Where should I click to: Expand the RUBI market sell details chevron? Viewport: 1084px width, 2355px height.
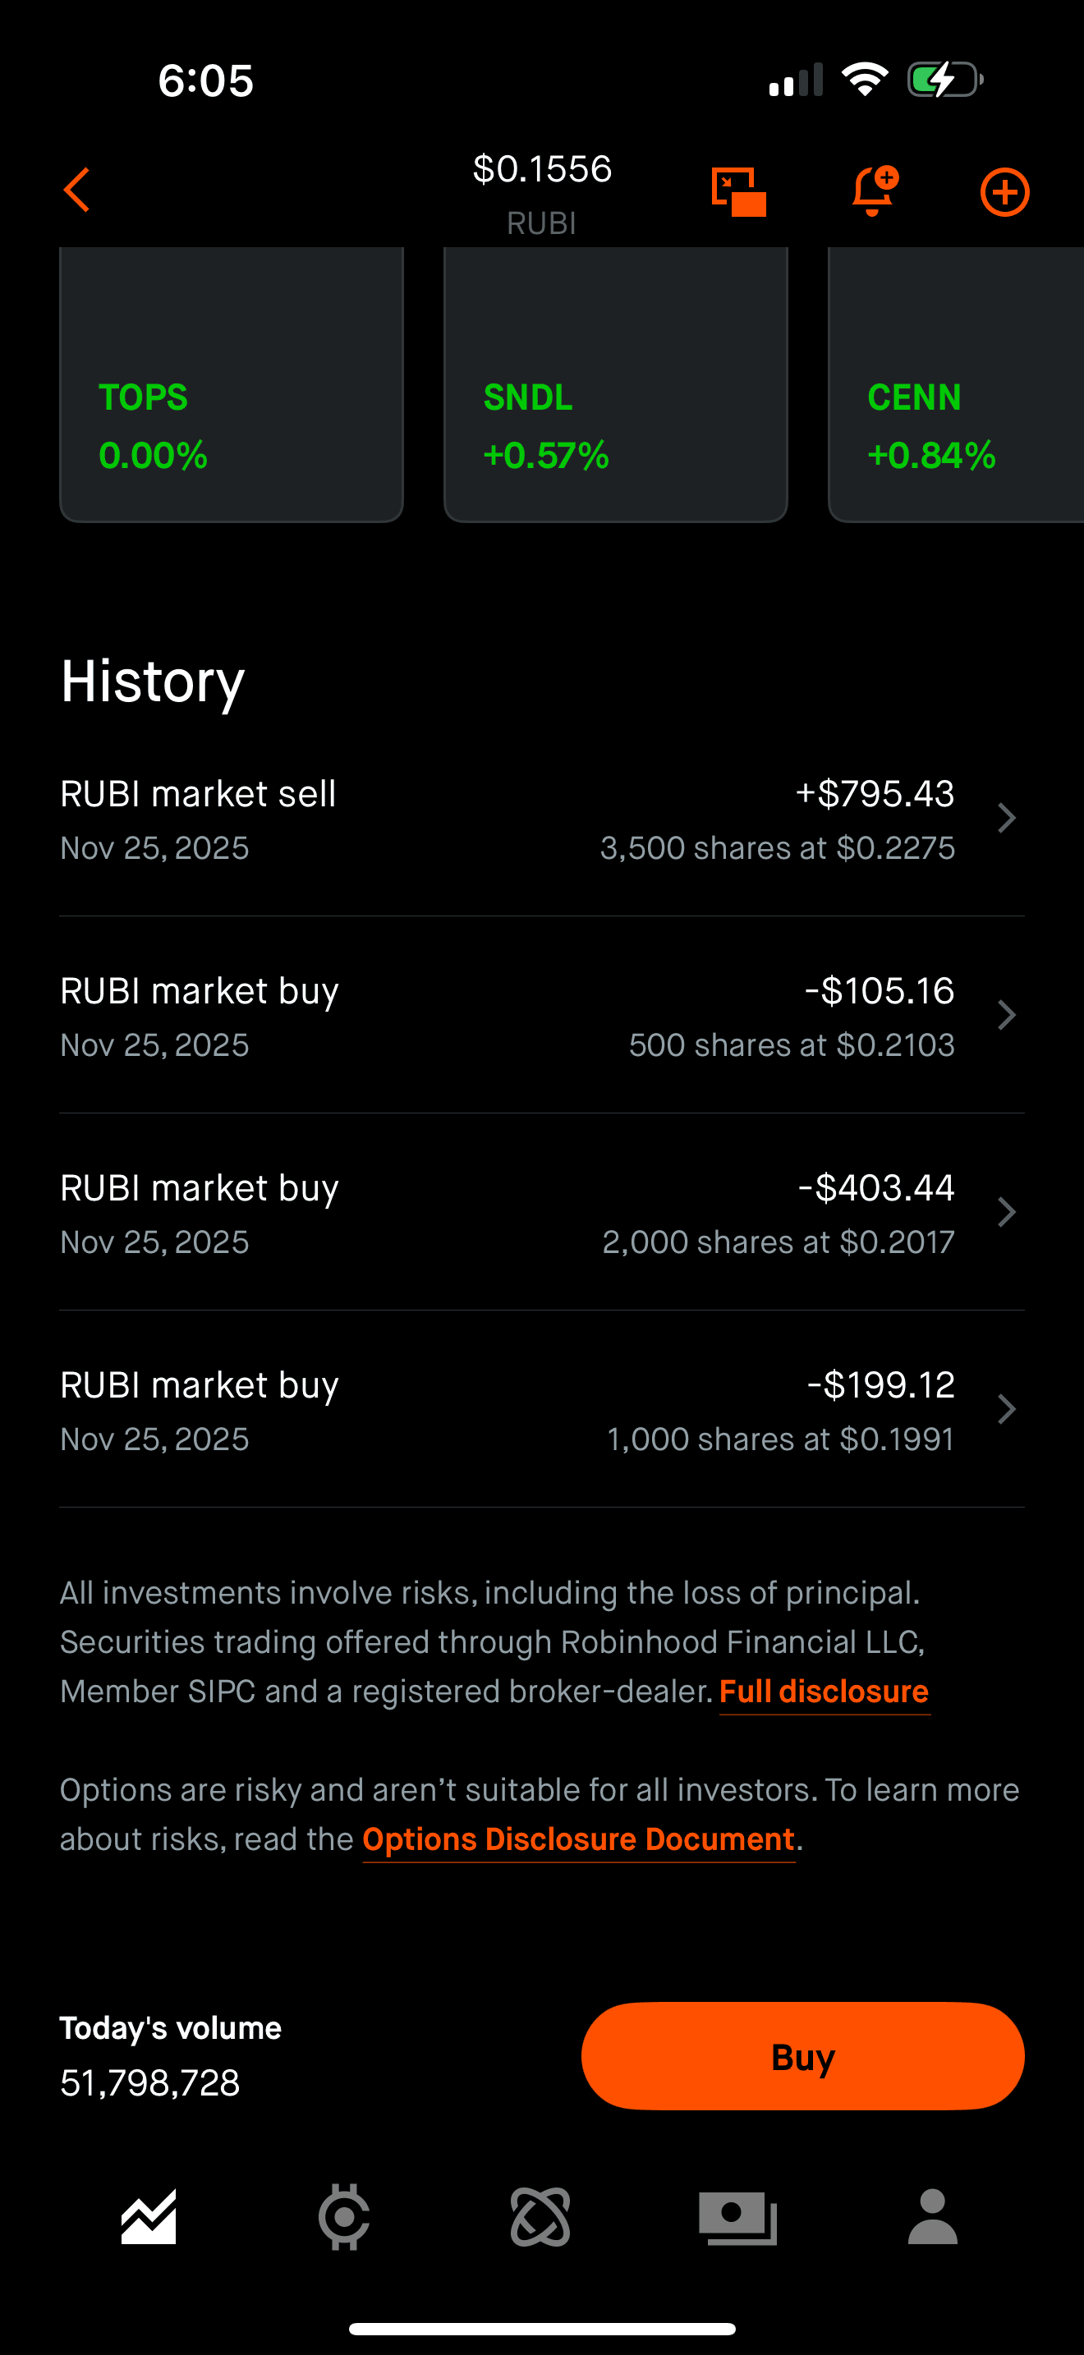pyautogui.click(x=1006, y=818)
